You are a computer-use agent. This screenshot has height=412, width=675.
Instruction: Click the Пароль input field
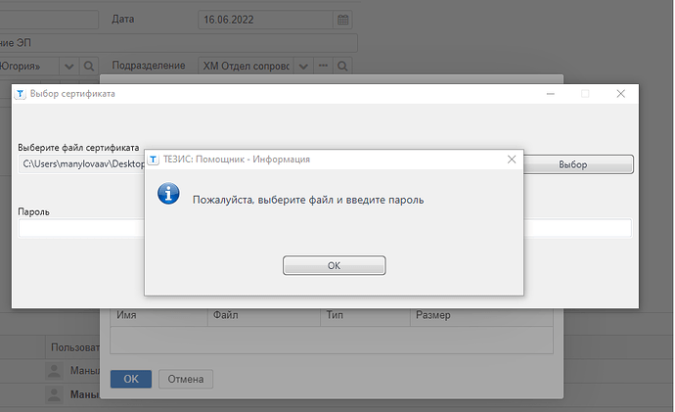pyautogui.click(x=78, y=228)
